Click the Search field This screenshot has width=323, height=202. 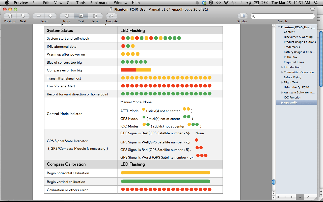click(x=283, y=16)
